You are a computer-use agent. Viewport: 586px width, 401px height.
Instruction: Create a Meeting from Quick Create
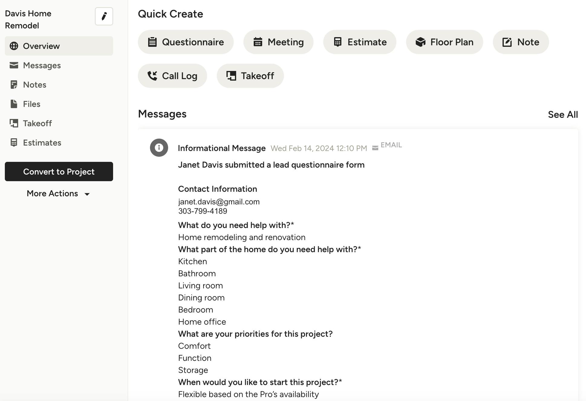278,42
